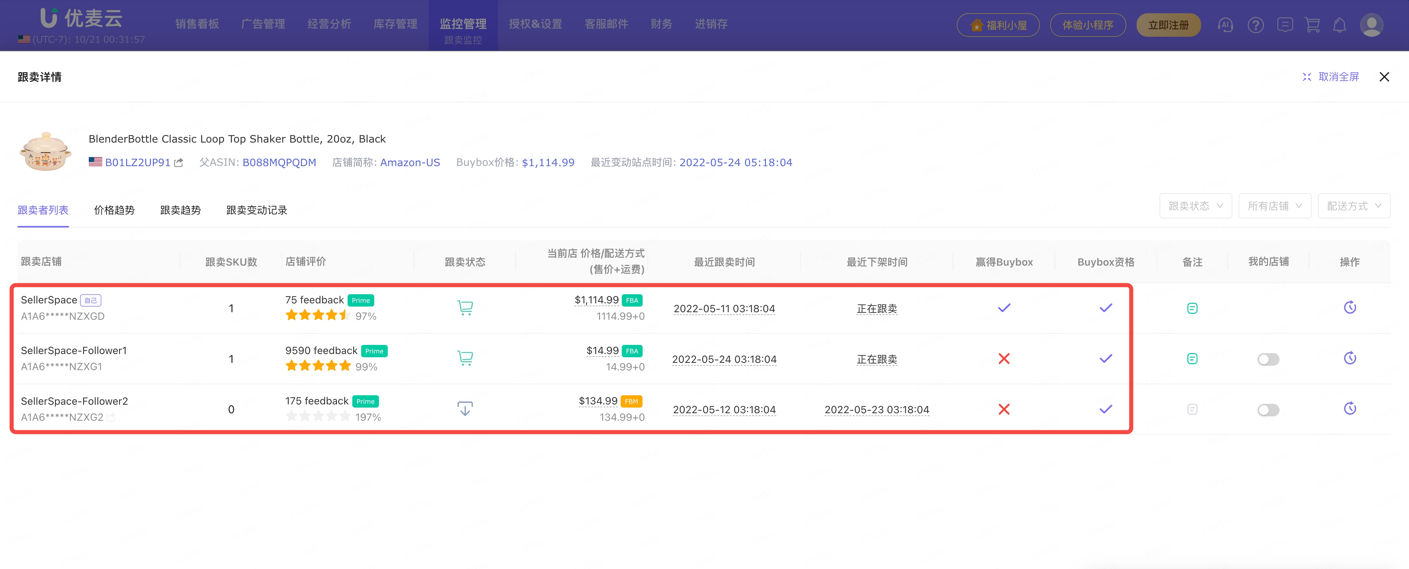1409x569 pixels.
Task: Toggle my-store switch for SellerSpace-Follower1
Action: point(1268,359)
